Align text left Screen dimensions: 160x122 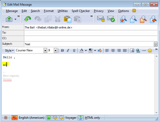click(x=107, y=50)
